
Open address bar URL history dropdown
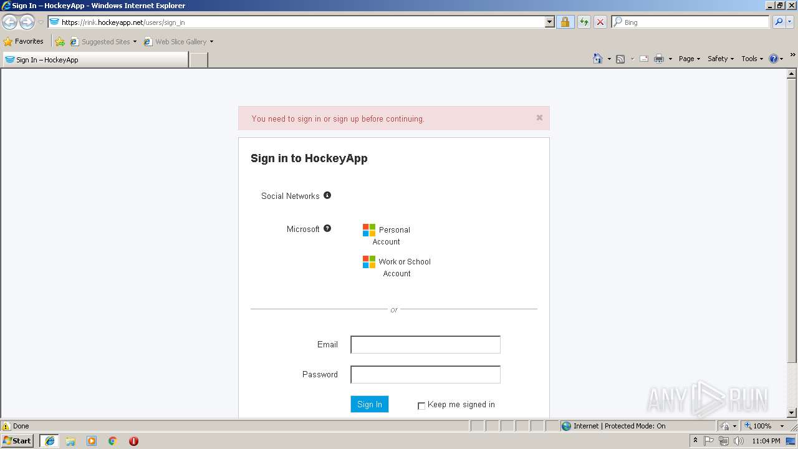point(549,22)
